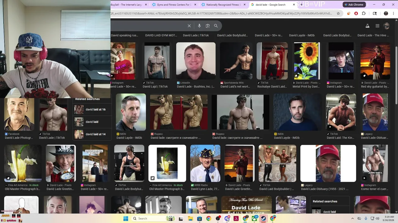Select related search 'david laid at 16'
398x223 pixels.
click(92, 109)
